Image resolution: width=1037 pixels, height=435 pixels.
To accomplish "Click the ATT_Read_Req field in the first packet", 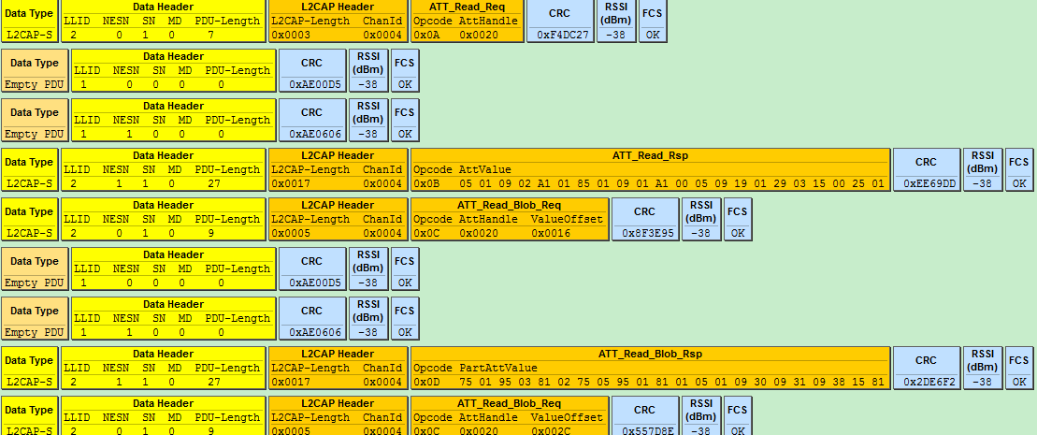I will pos(466,22).
